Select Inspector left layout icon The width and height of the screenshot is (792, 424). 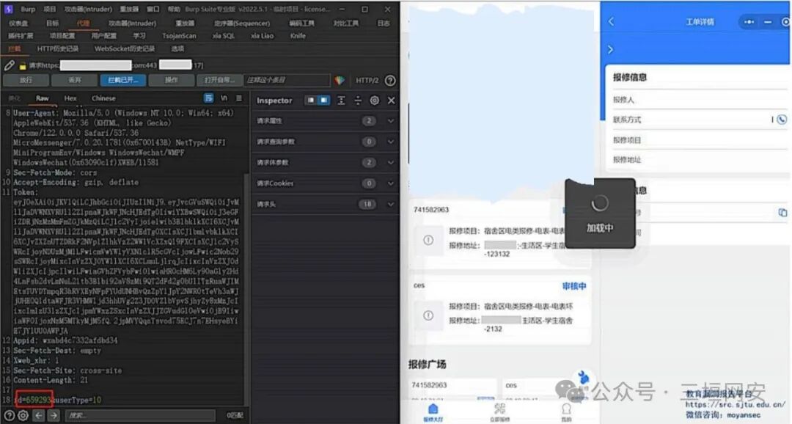point(310,100)
